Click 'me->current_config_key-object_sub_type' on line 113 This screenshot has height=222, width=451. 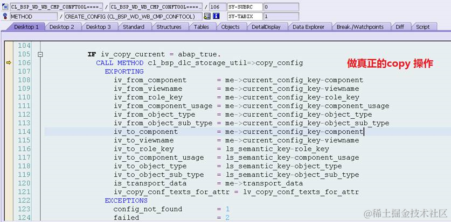pyautogui.click(x=307, y=123)
